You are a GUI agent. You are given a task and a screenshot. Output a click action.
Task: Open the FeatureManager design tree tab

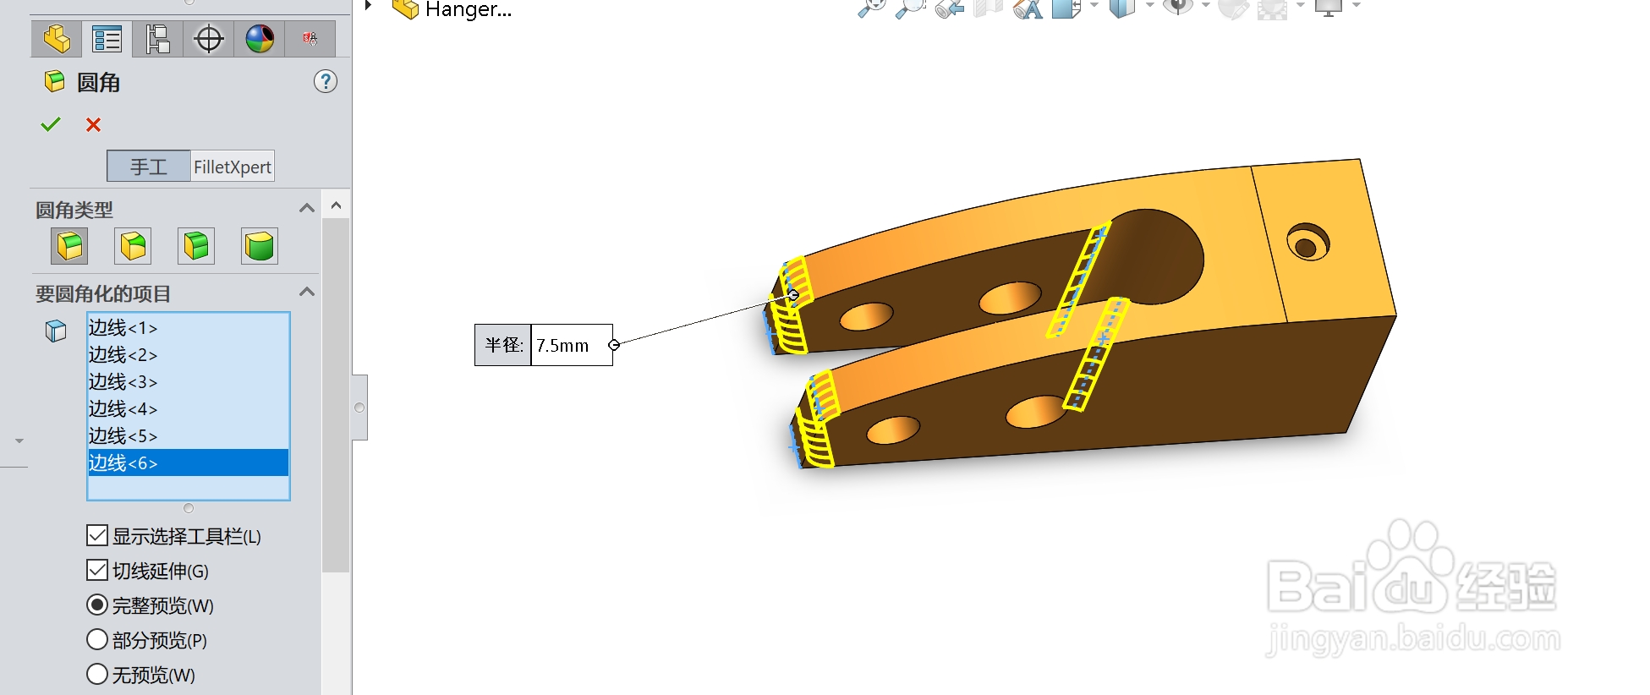click(57, 39)
